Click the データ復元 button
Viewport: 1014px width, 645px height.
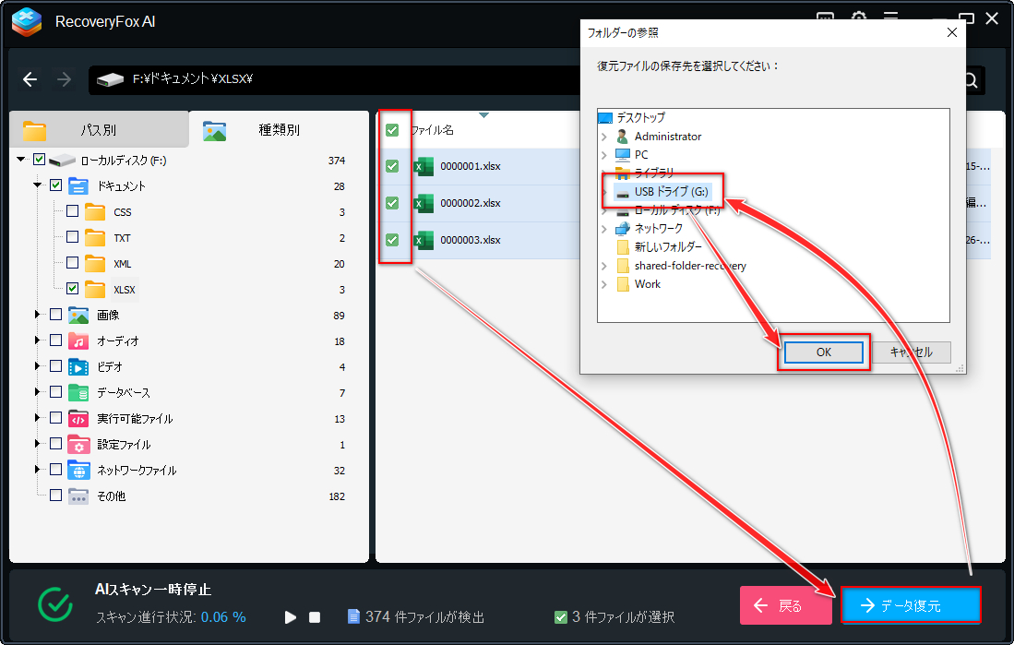point(910,606)
